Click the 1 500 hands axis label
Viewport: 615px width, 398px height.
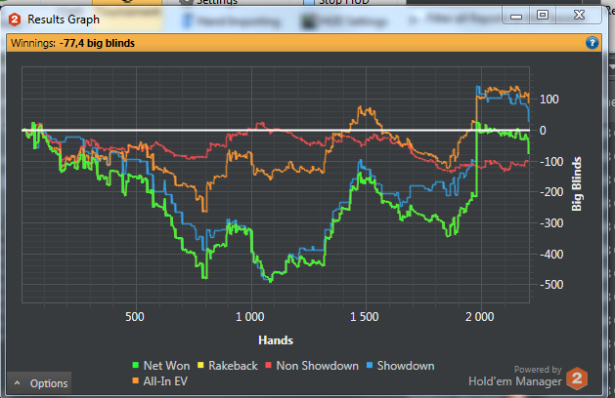click(x=365, y=317)
